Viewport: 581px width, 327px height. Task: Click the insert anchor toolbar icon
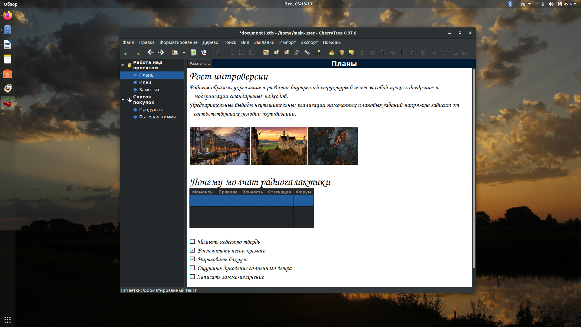(x=317, y=53)
